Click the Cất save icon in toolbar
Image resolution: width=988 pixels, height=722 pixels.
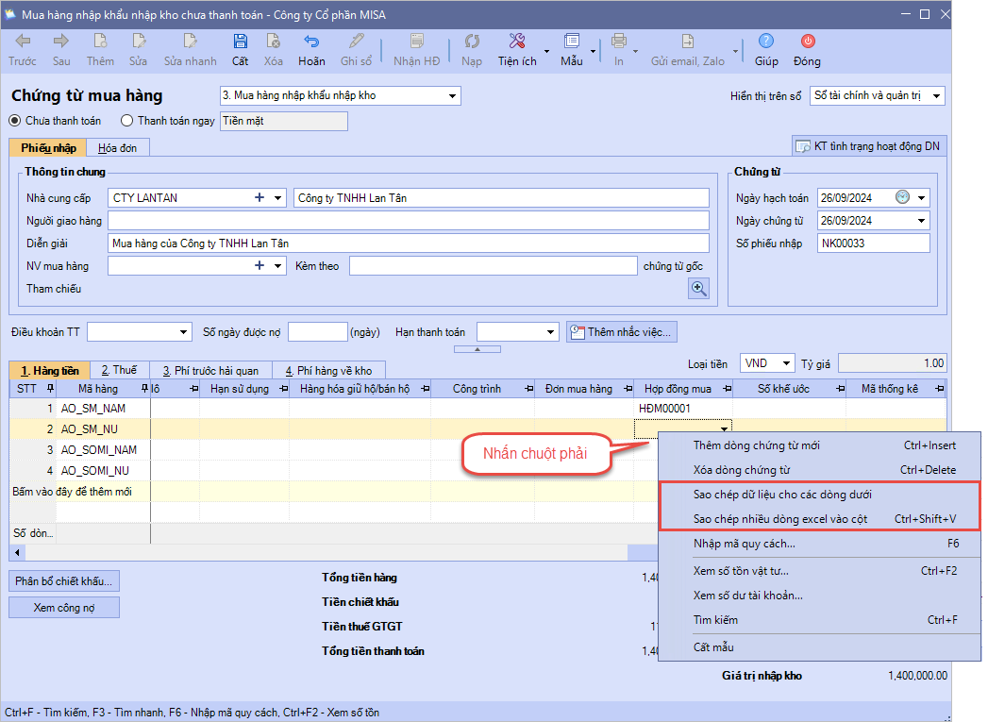240,42
